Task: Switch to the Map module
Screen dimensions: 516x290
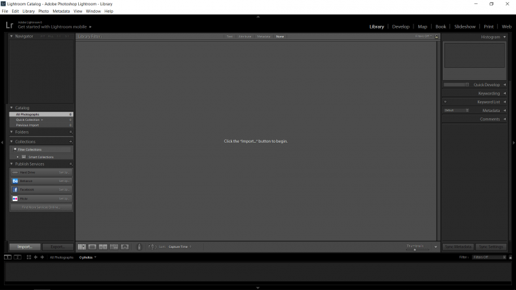Action: tap(422, 26)
